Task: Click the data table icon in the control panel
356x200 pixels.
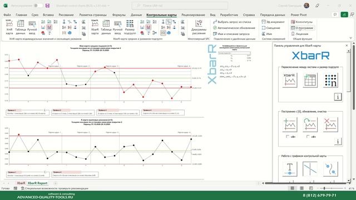Action: click(x=310, y=80)
